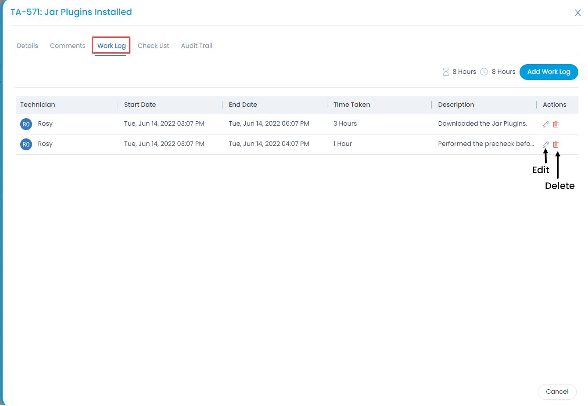
Task: Click the '1 Hour' time taken cell
Action: pyautogui.click(x=343, y=144)
